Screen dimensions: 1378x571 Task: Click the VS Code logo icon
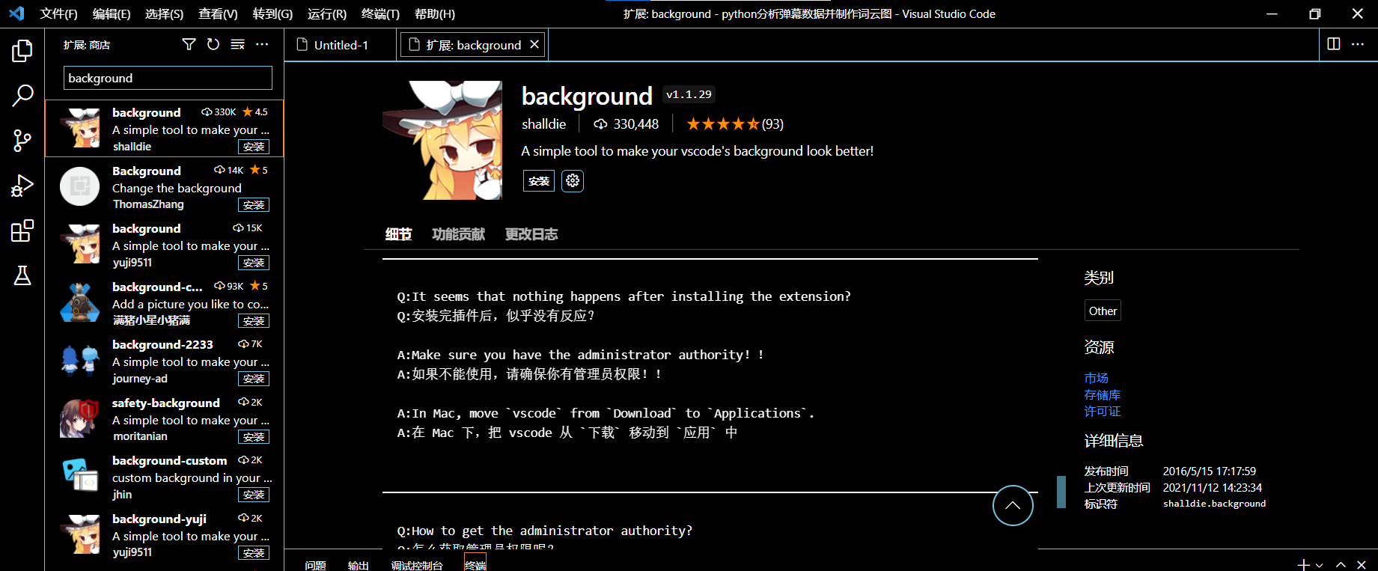pyautogui.click(x=16, y=13)
